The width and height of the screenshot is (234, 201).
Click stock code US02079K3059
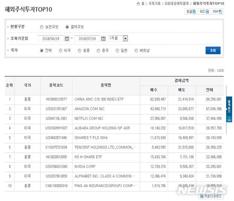[x=56, y=176]
